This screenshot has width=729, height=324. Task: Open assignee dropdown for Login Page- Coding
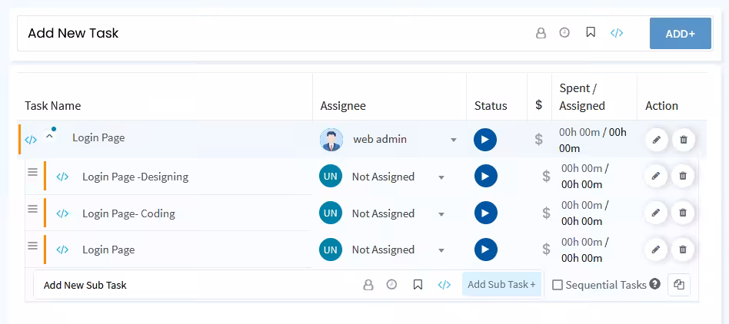coord(441,214)
